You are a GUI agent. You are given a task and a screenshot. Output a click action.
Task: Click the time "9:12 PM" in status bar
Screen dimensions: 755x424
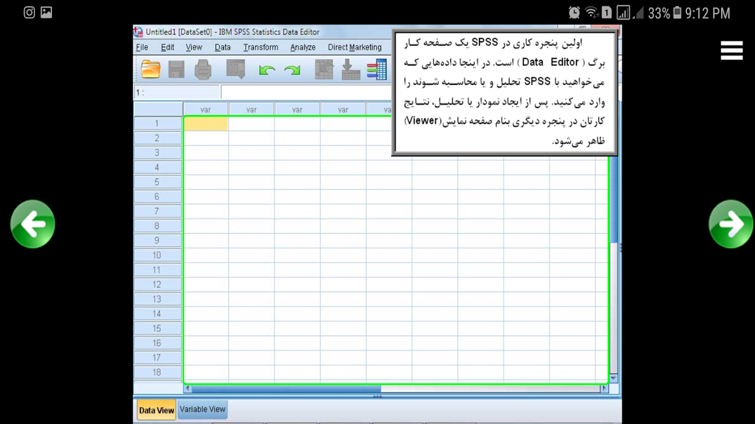708,13
